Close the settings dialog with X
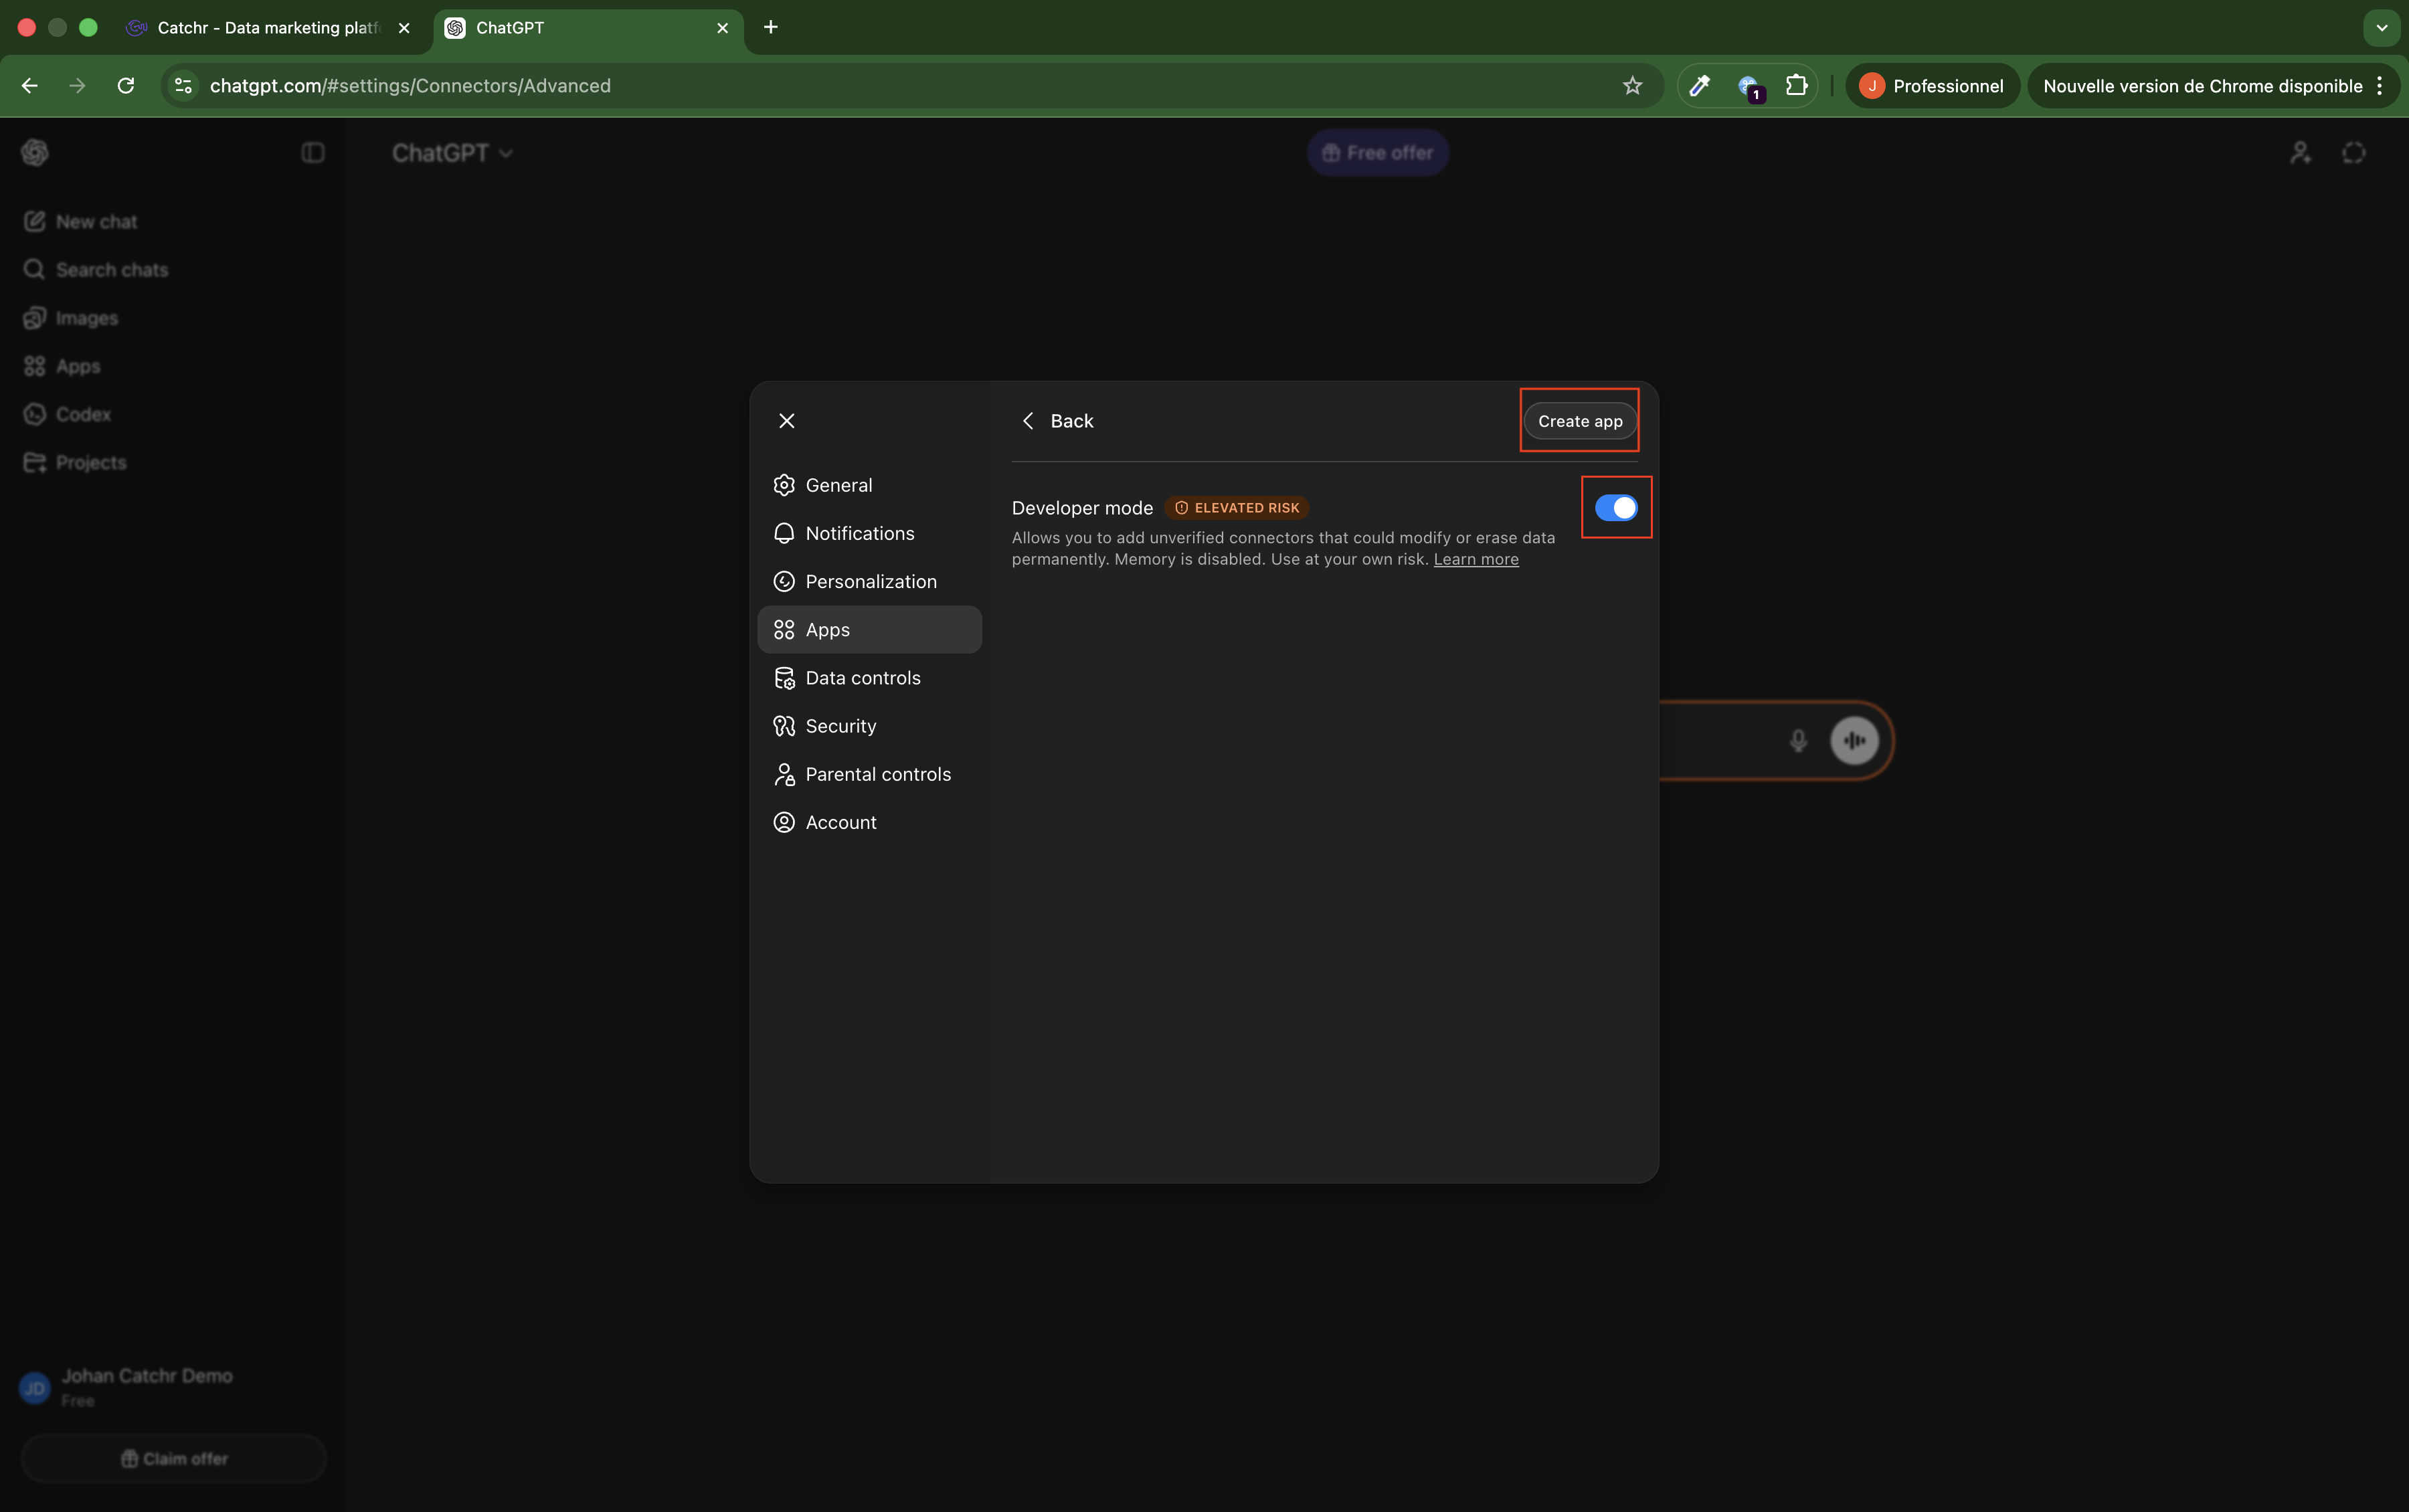This screenshot has height=1512, width=2409. click(787, 421)
